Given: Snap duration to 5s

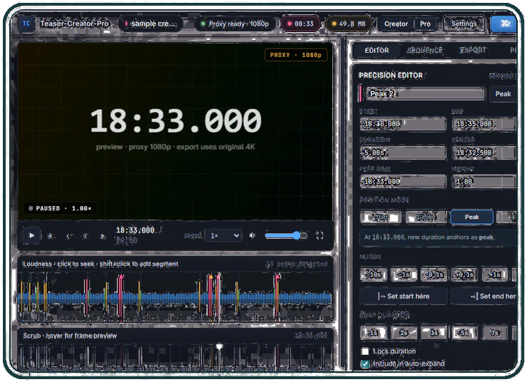Looking at the screenshot, I should (x=464, y=333).
